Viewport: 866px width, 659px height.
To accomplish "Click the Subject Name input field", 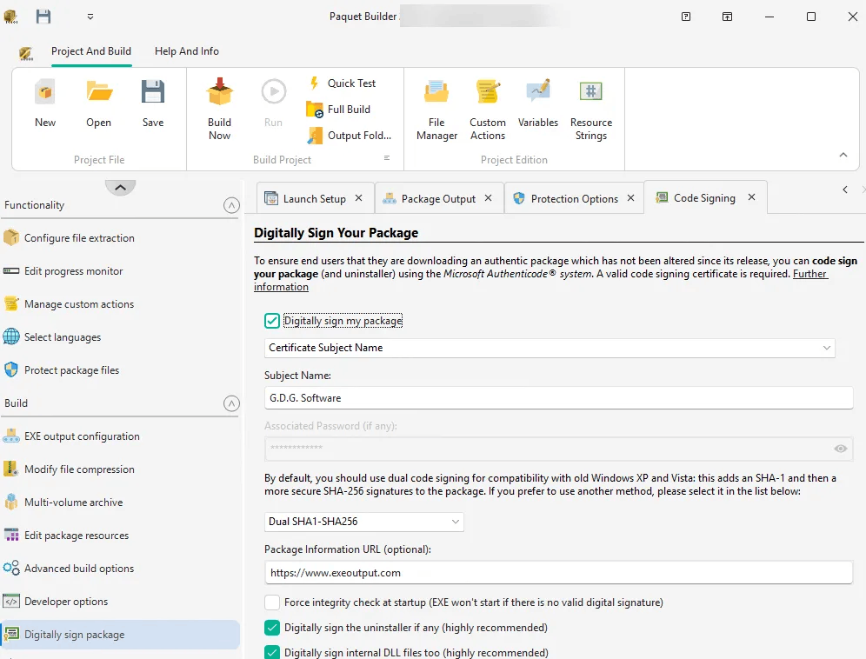I will tap(558, 398).
